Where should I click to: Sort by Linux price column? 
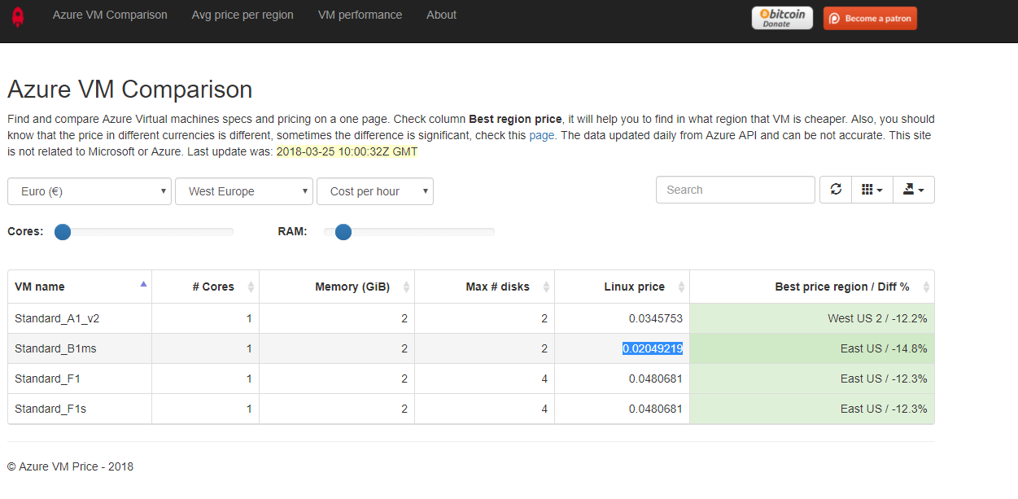(x=623, y=287)
